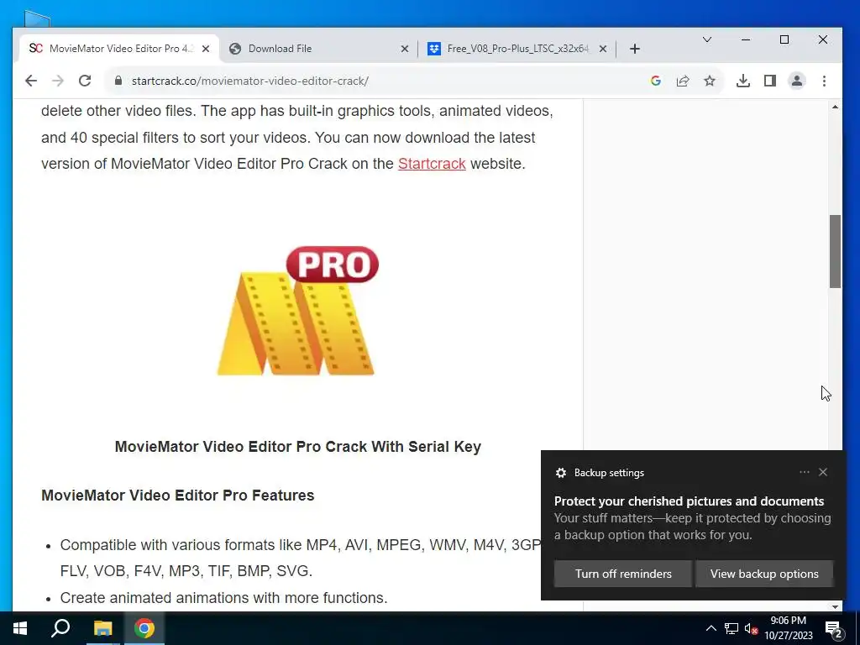
Task: Close the MovieMator Video Editor Pro tab
Action: (x=206, y=49)
